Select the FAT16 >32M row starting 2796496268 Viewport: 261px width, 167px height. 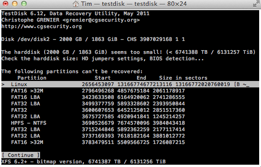coord(98,91)
